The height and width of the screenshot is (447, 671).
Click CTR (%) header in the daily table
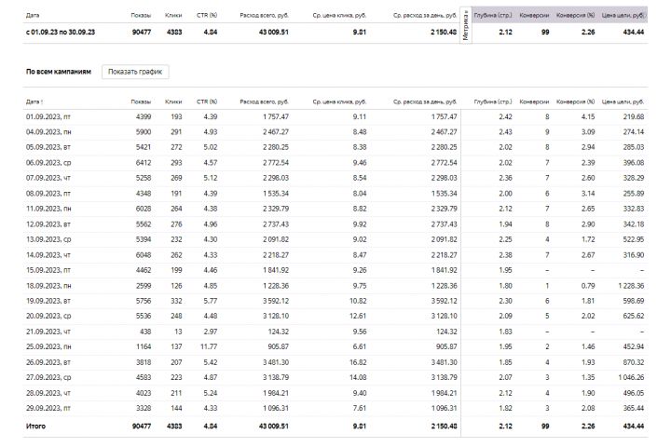coord(207,101)
